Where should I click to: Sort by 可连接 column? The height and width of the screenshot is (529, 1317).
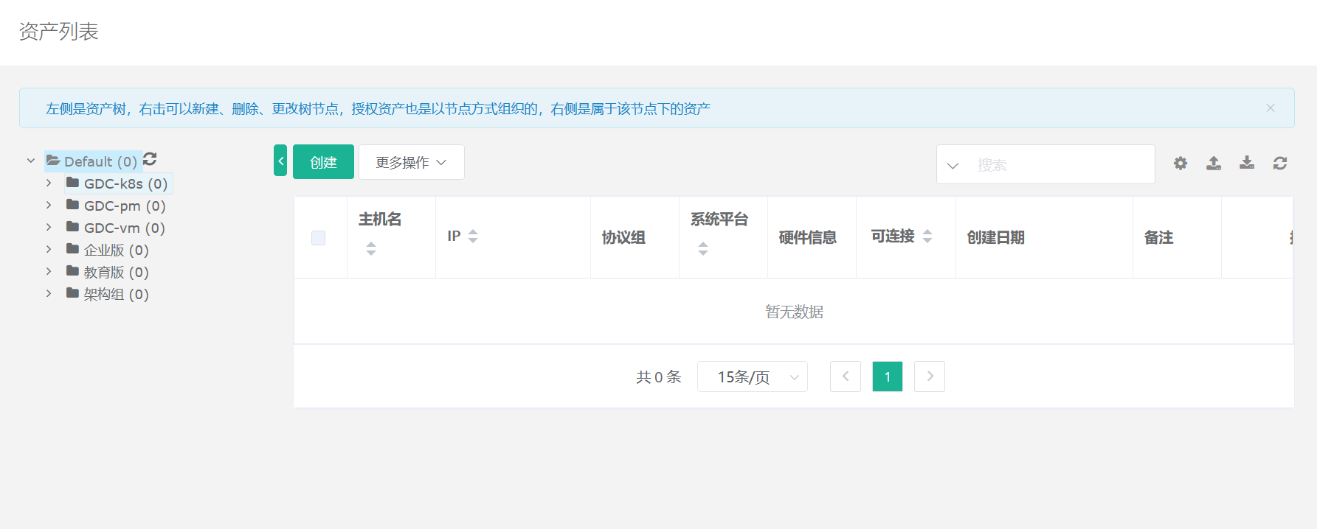coord(927,236)
